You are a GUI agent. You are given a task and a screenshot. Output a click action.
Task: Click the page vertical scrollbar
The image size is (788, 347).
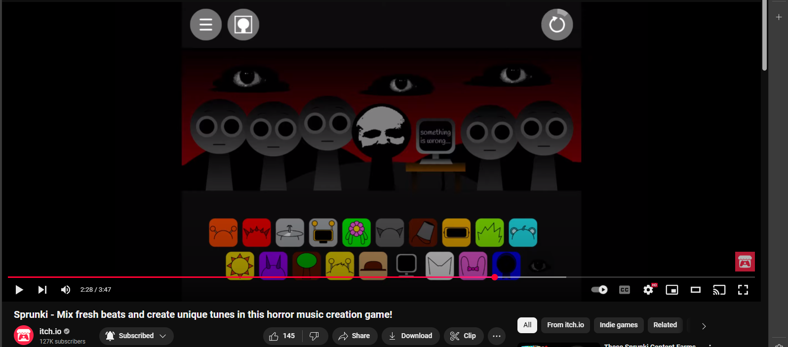pyautogui.click(x=764, y=36)
